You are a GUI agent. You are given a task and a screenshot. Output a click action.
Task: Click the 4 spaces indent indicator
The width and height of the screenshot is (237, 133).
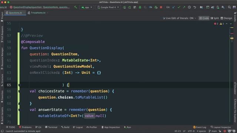(x=201, y=131)
